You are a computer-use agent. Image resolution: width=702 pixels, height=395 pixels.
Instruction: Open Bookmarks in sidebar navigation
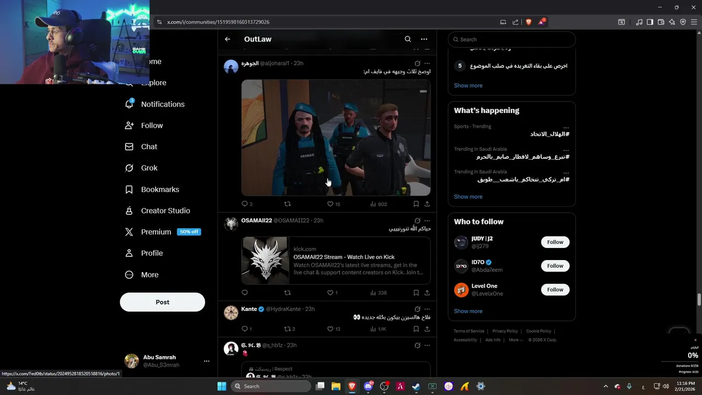(x=152, y=189)
